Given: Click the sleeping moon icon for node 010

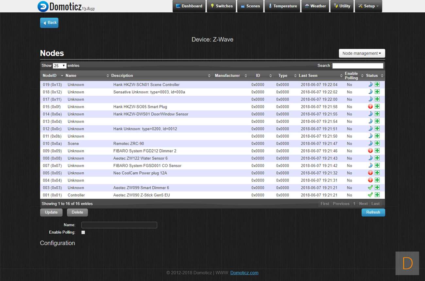Looking at the screenshot, I should pyautogui.click(x=370, y=143).
